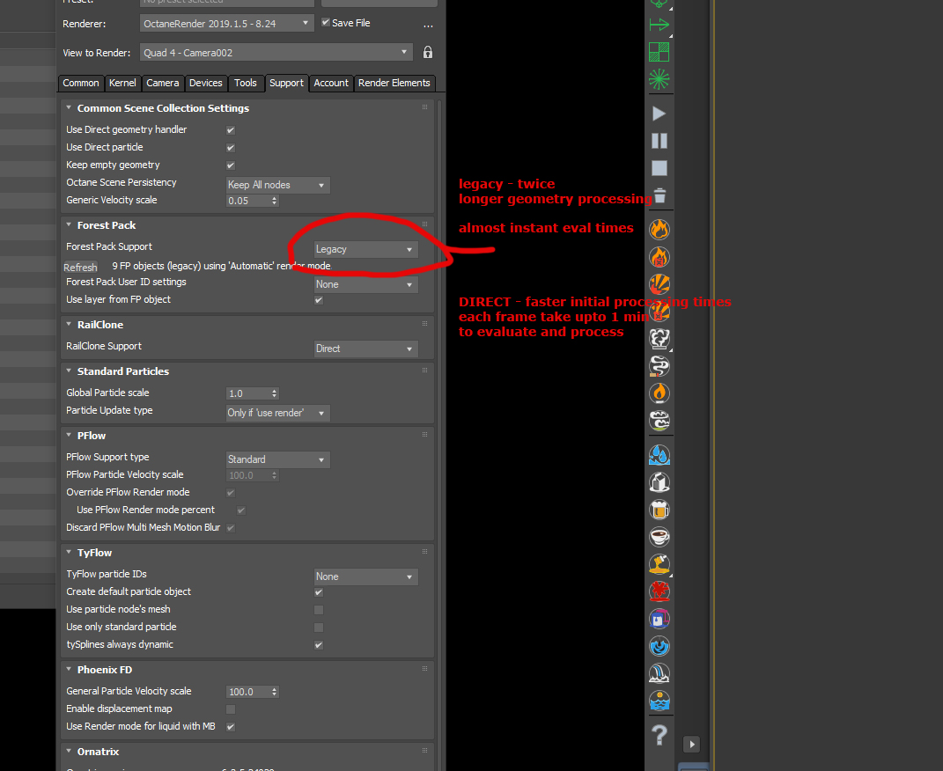Click the blue whirlpool preset icon
The width and height of the screenshot is (943, 771).
[x=659, y=646]
